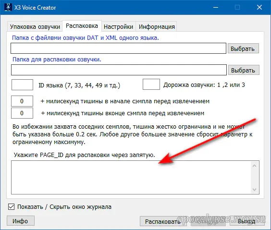Click inside the PAGE_ID list text area
This screenshot has height=230, width=271.
(131, 178)
